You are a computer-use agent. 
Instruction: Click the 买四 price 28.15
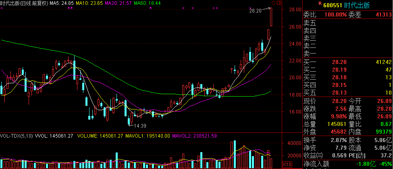[340, 85]
